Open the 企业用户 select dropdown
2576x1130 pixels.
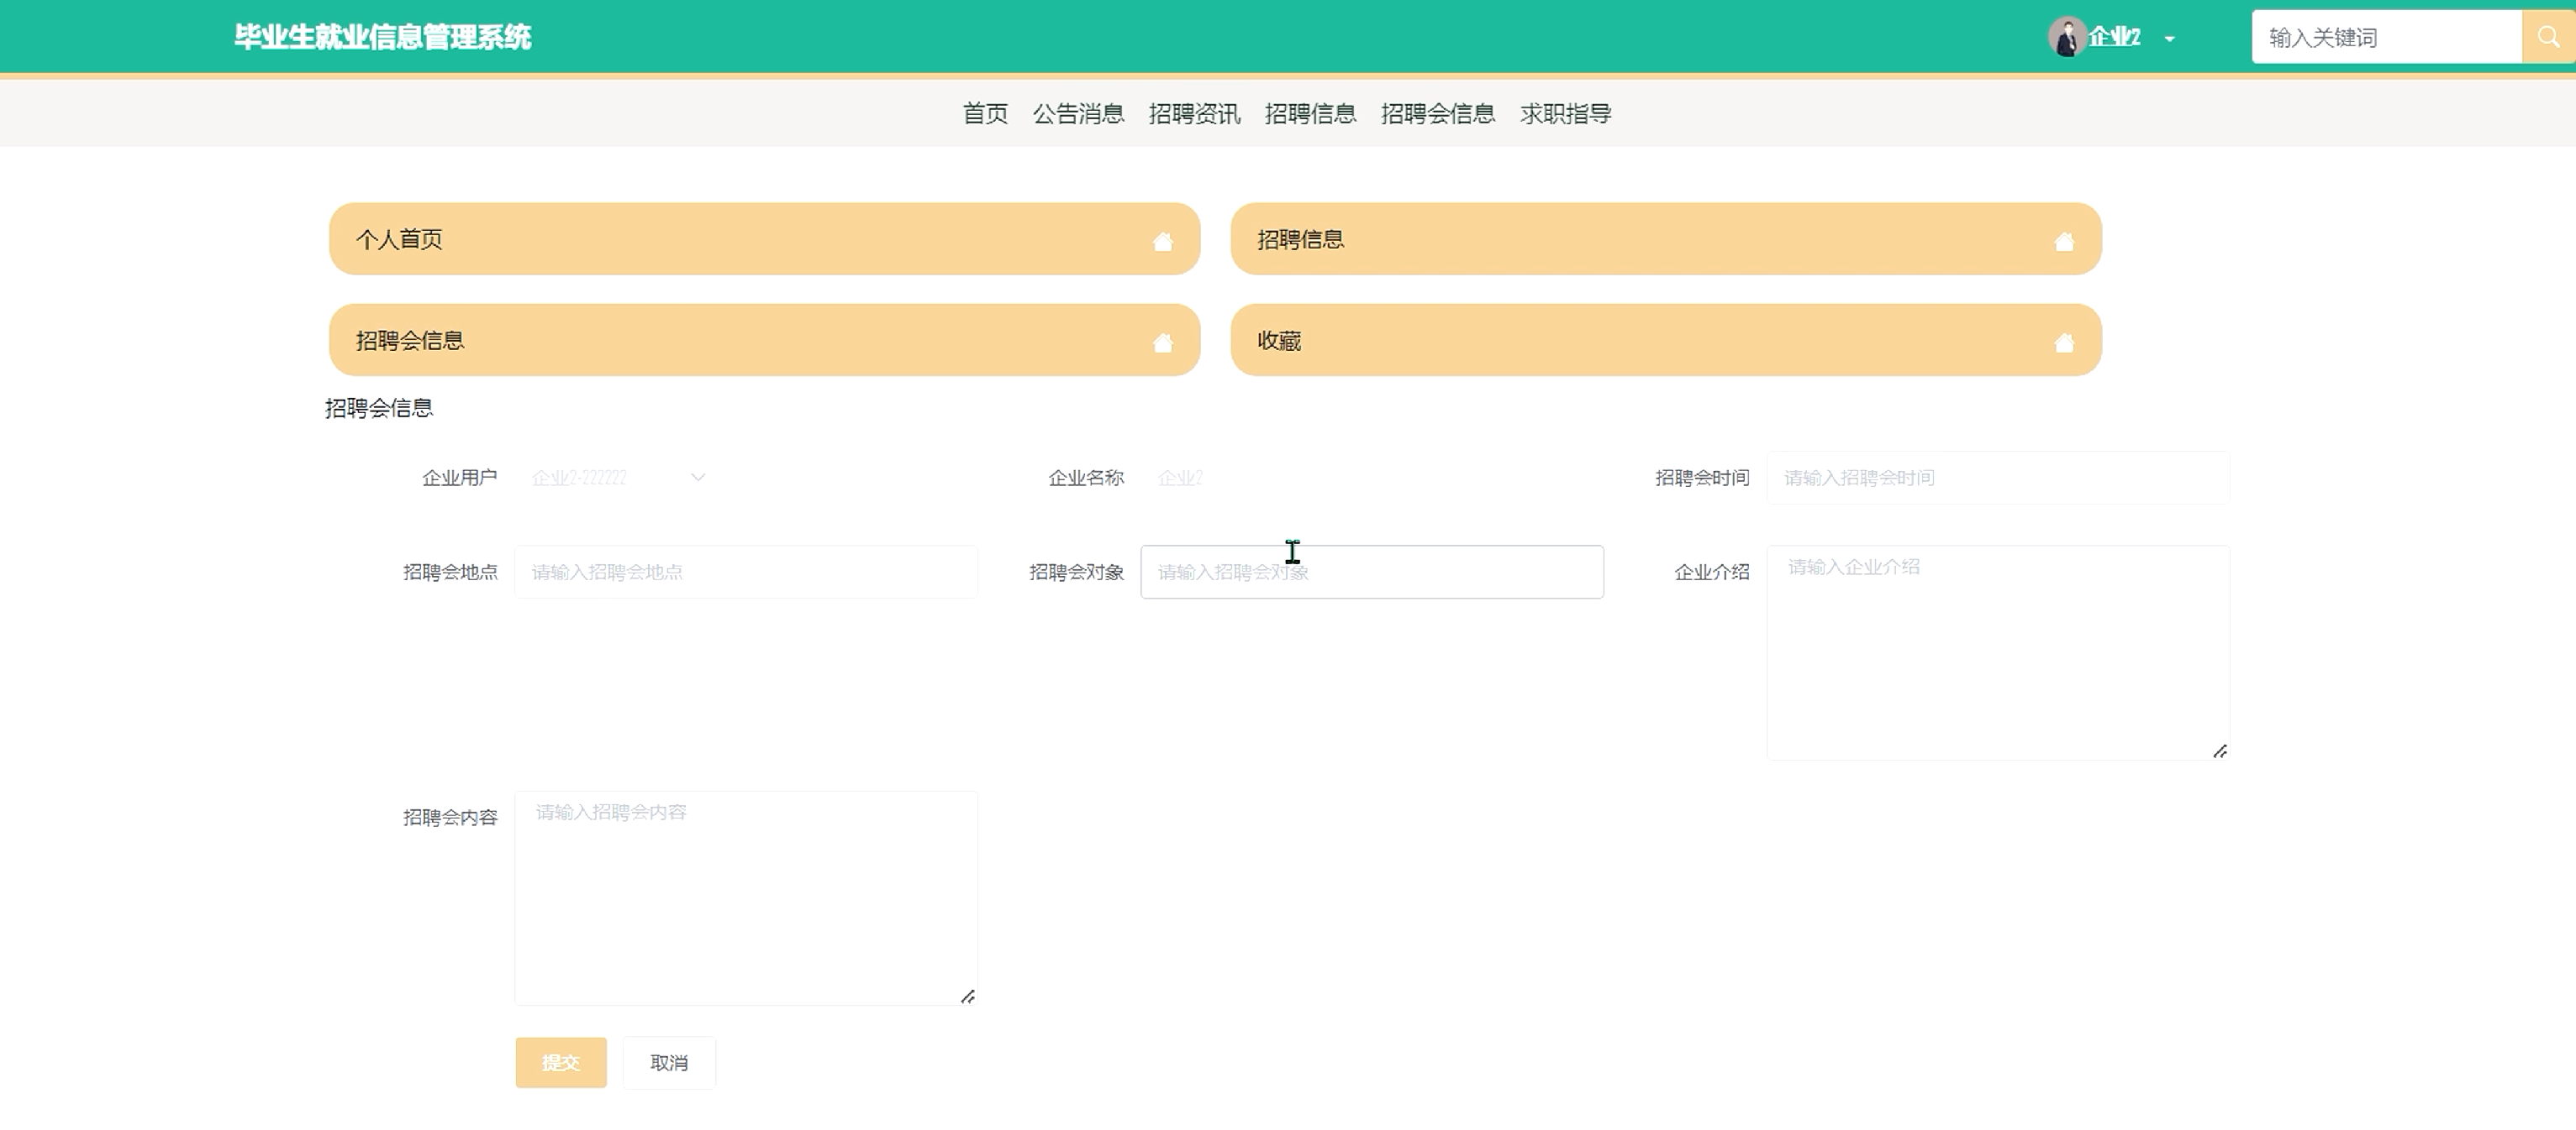[617, 478]
